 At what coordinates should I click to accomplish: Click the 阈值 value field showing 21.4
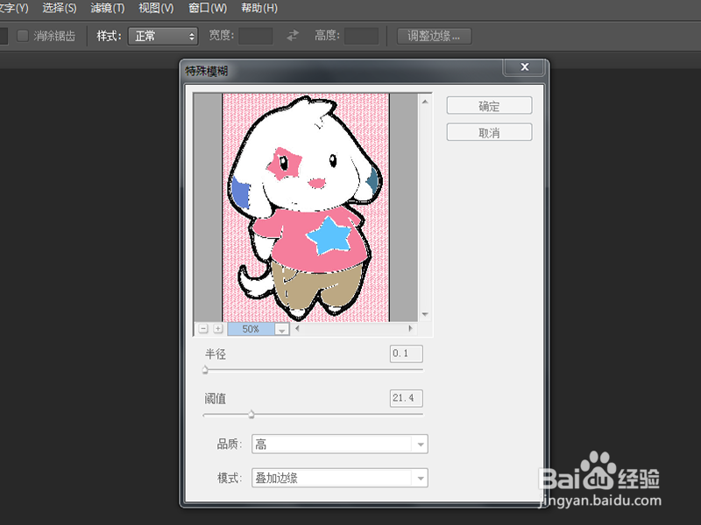[x=406, y=398]
